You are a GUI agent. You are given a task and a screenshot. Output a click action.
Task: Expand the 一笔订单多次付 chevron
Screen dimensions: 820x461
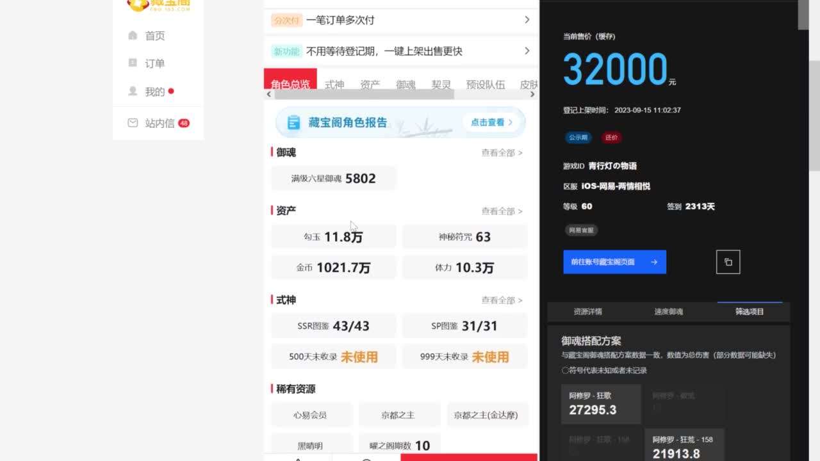(527, 20)
